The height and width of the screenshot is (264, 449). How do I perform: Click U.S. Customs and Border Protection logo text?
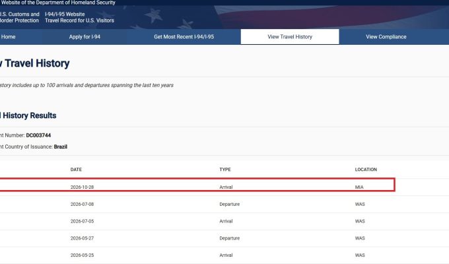[x=19, y=17]
